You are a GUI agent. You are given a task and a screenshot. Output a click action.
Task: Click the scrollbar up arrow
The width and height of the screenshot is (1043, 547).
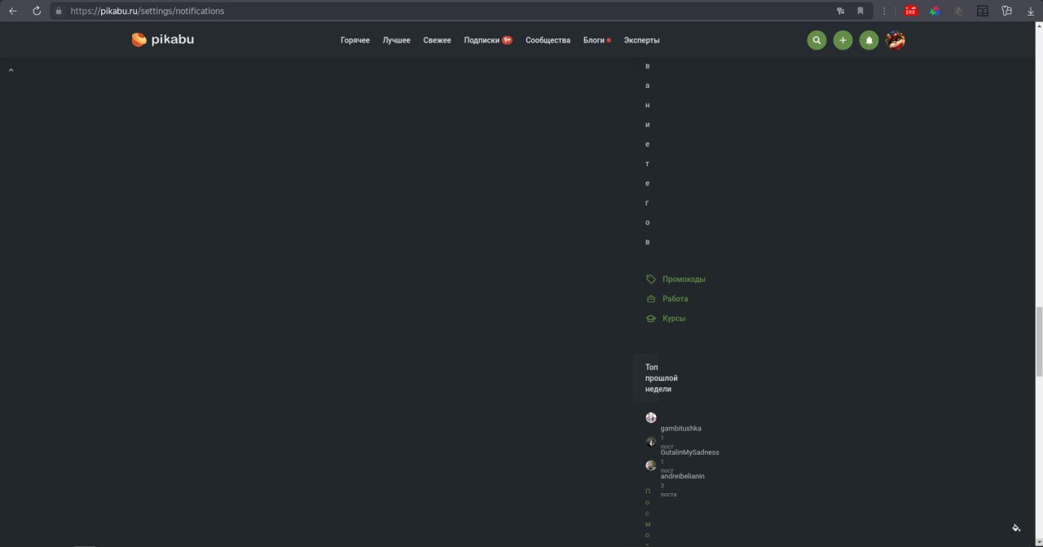tap(1039, 28)
